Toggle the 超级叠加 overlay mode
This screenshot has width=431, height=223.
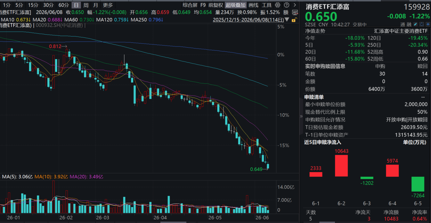(x=235, y=5)
